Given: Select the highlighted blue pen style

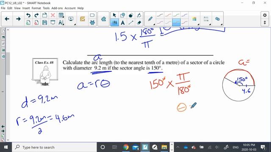Looking at the screenshot, I should (x=176, y=22).
